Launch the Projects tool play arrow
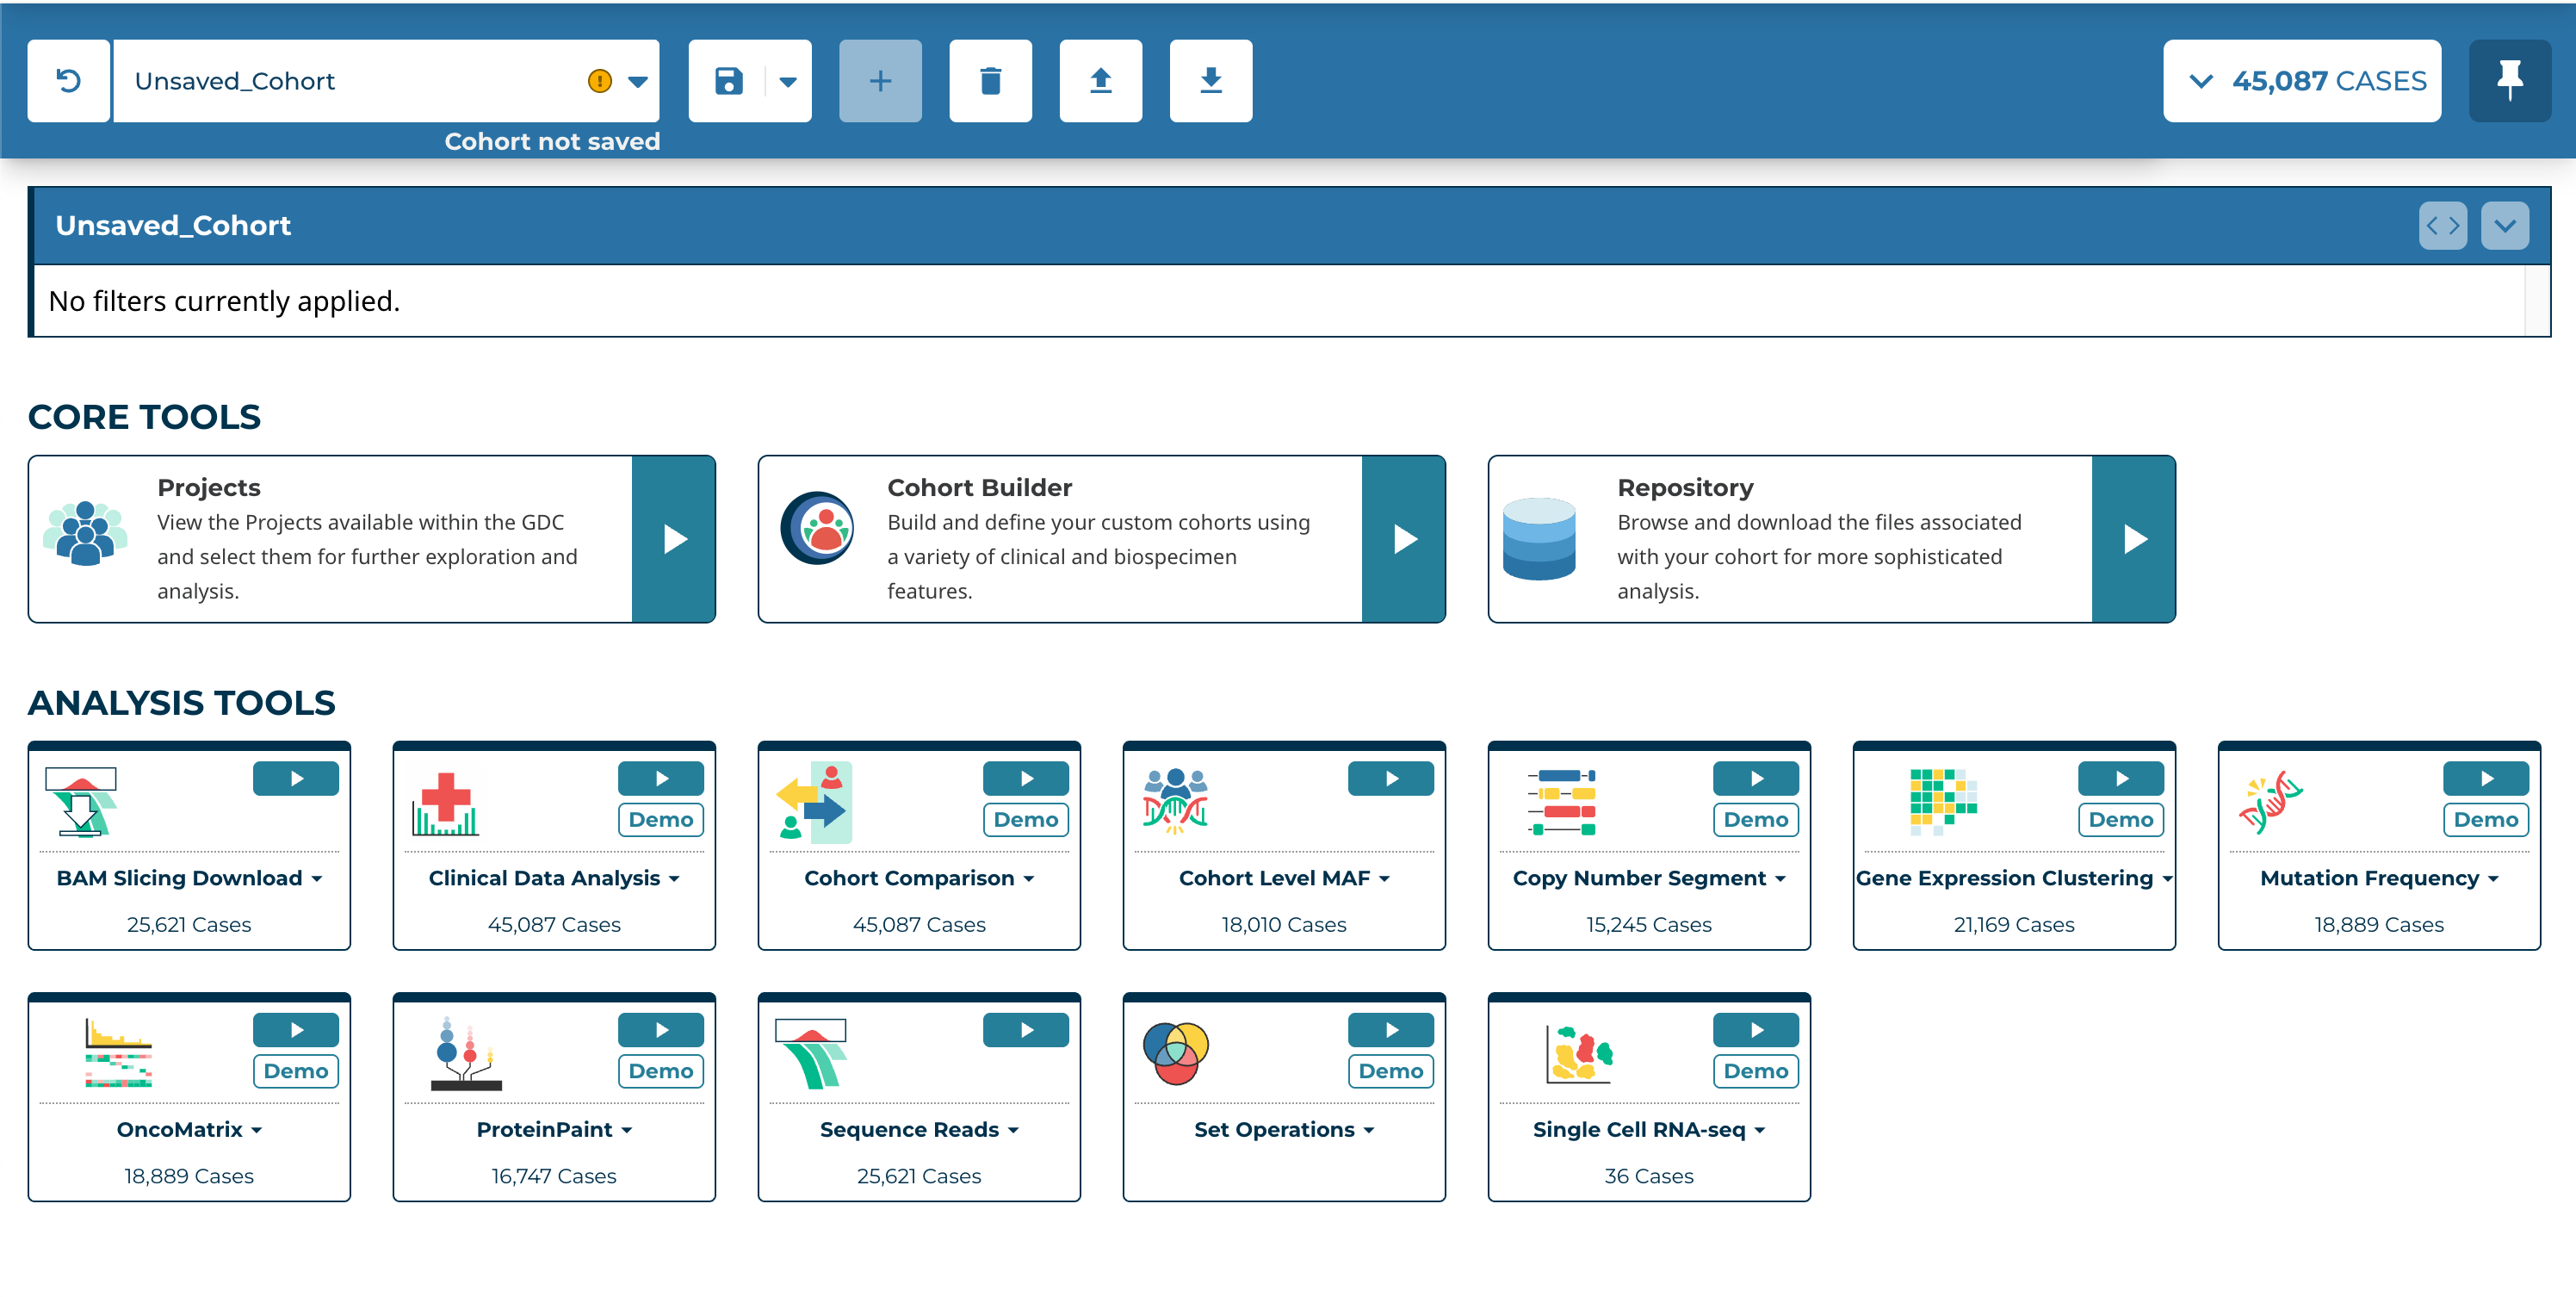This screenshot has width=2576, height=1297. (x=673, y=539)
